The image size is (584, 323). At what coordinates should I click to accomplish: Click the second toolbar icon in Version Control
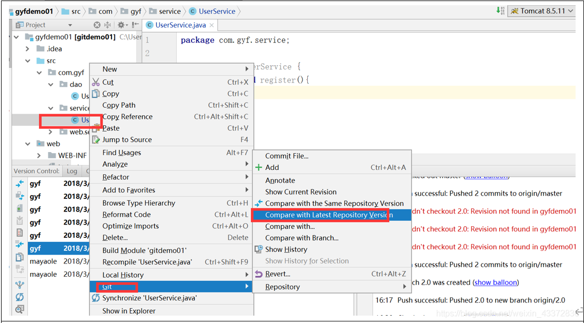point(19,196)
